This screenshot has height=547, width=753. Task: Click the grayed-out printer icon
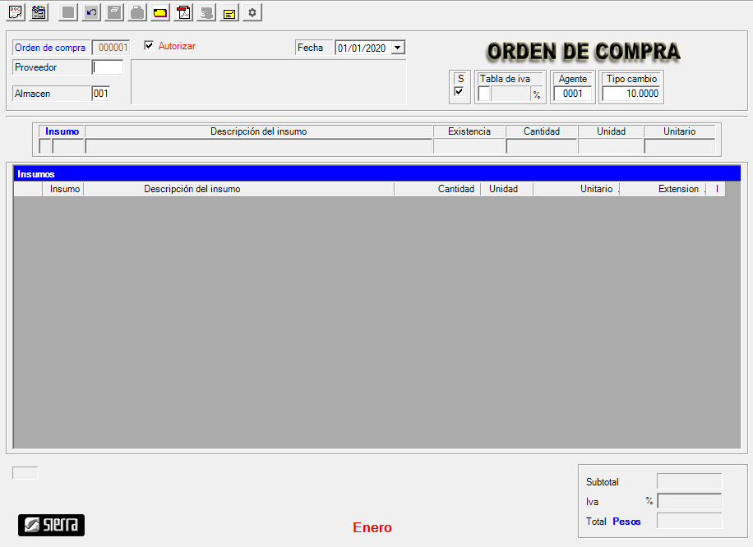pyautogui.click(x=137, y=13)
